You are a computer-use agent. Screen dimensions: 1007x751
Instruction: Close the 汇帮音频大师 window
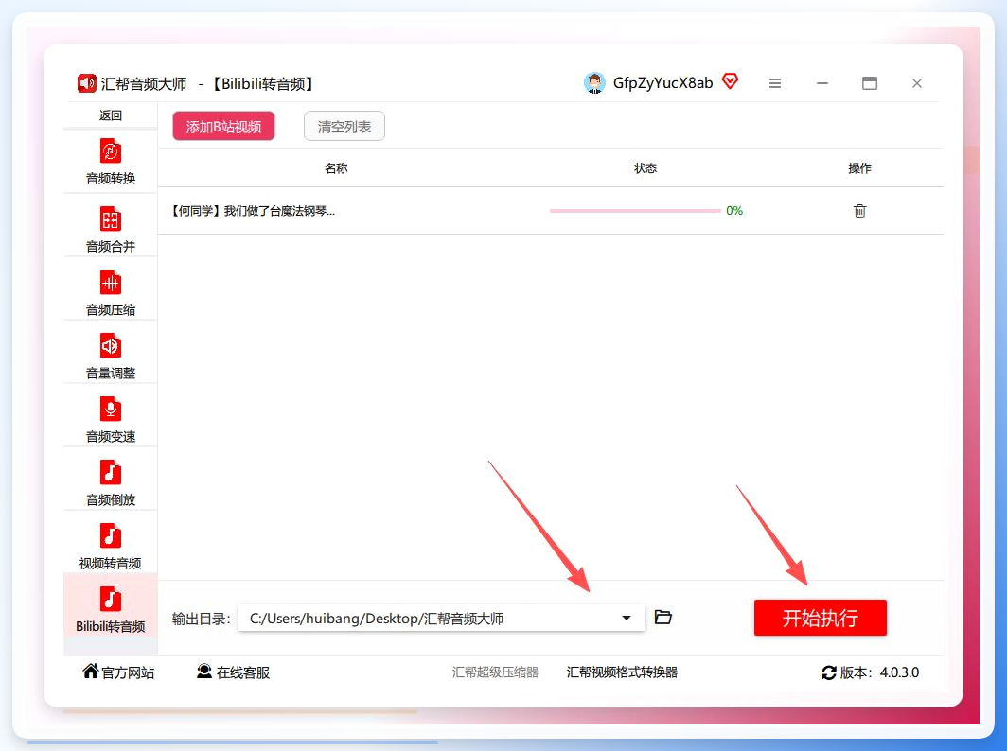coord(917,83)
